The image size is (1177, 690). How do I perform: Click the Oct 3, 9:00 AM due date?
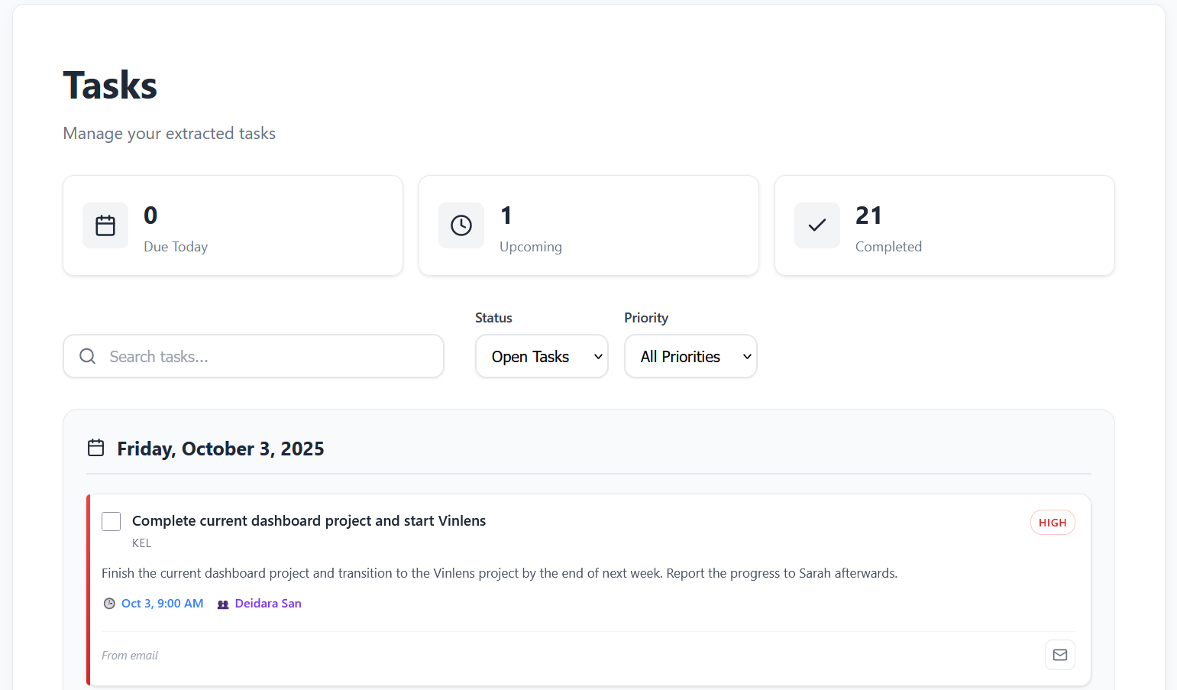click(x=162, y=603)
